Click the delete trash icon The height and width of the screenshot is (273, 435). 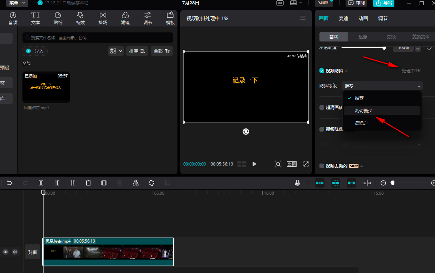tap(88, 183)
